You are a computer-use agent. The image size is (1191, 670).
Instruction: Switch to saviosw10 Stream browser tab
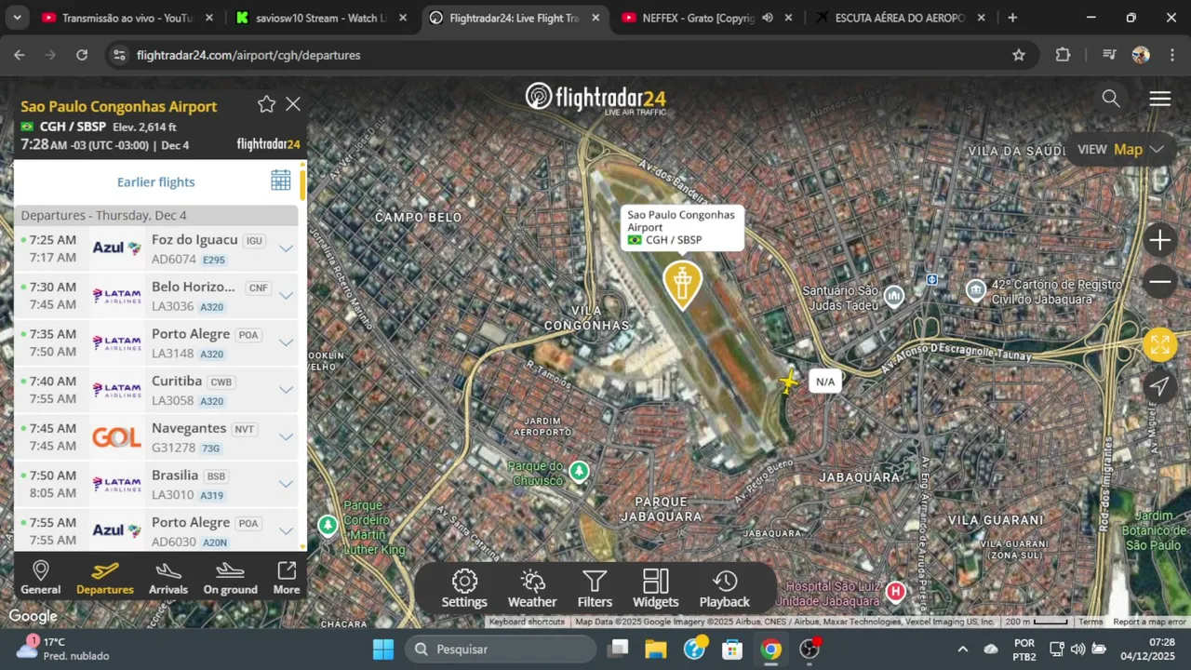(x=321, y=18)
